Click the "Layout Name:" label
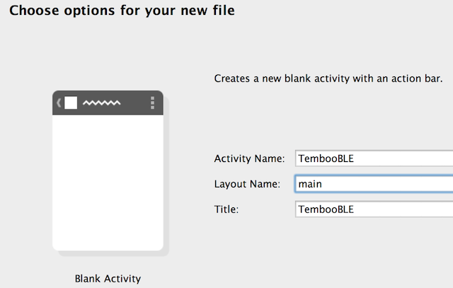 247,184
